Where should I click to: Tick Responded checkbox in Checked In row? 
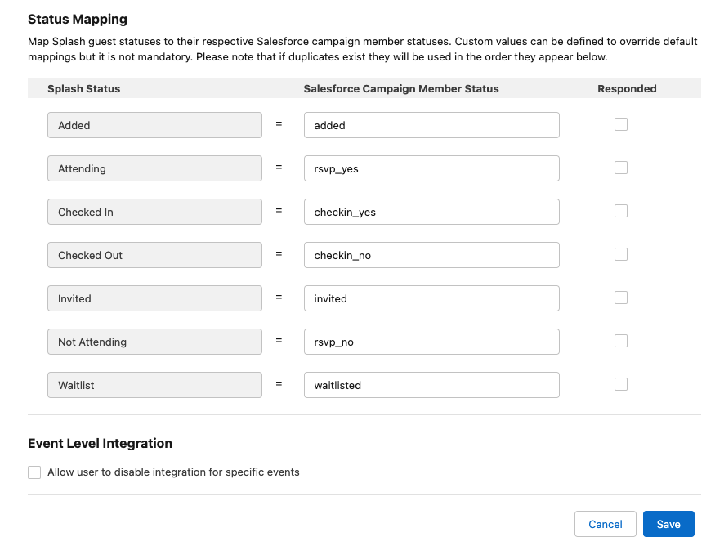620,211
